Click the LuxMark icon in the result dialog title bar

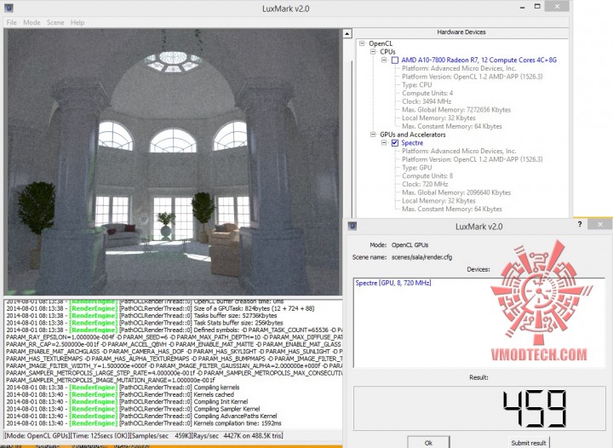[352, 226]
